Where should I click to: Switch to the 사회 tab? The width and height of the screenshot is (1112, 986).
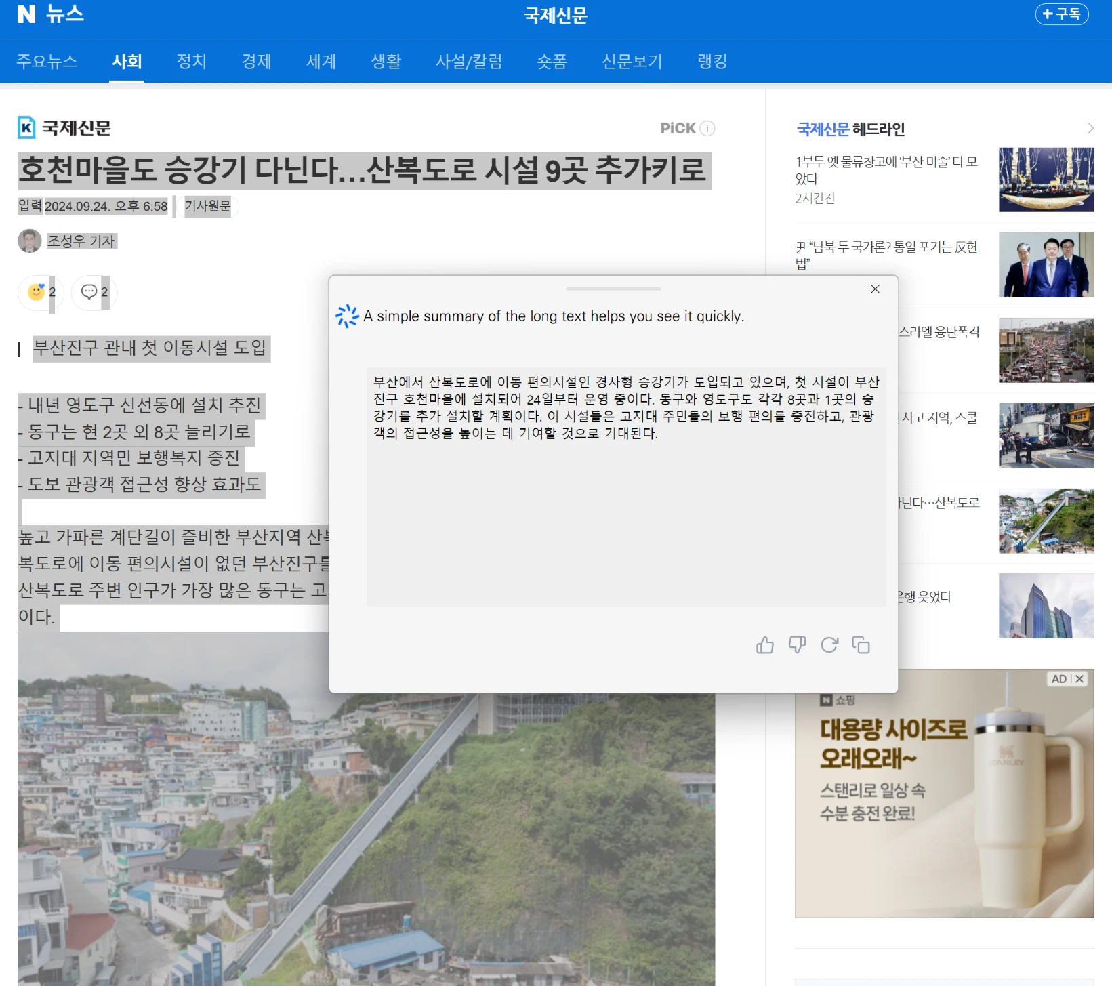[x=127, y=61]
